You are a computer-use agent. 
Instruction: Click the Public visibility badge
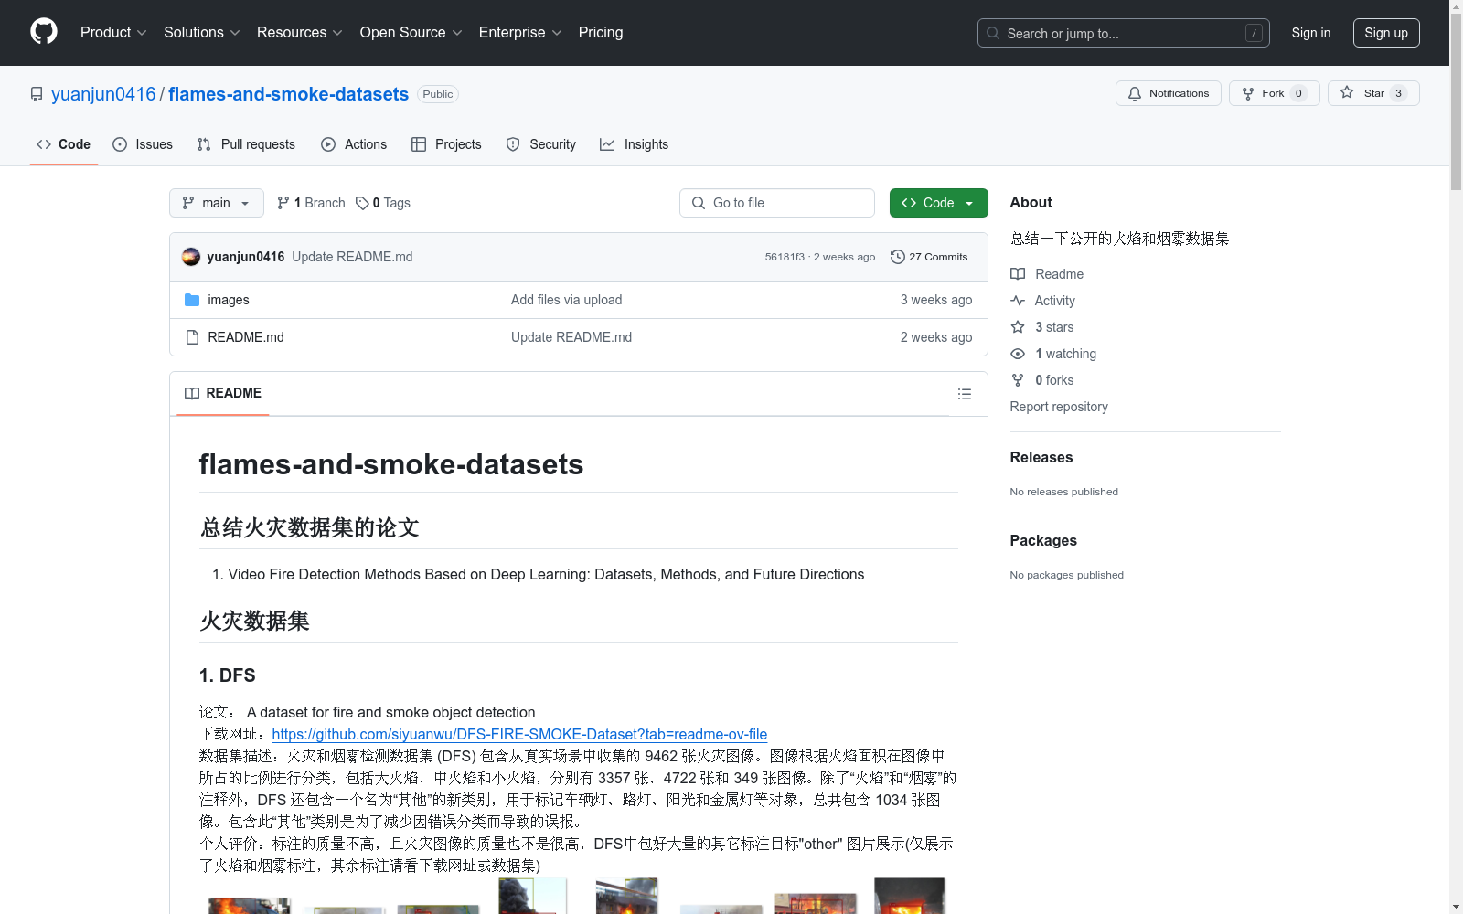click(438, 94)
